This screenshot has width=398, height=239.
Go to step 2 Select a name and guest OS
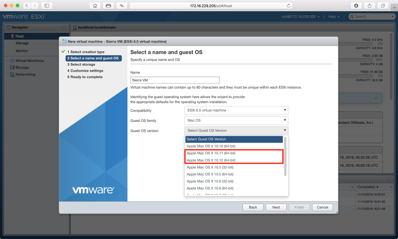[94, 58]
